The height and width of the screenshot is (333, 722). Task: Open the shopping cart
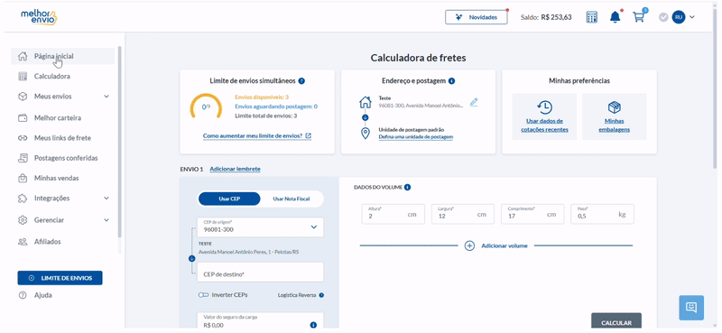coord(638,17)
